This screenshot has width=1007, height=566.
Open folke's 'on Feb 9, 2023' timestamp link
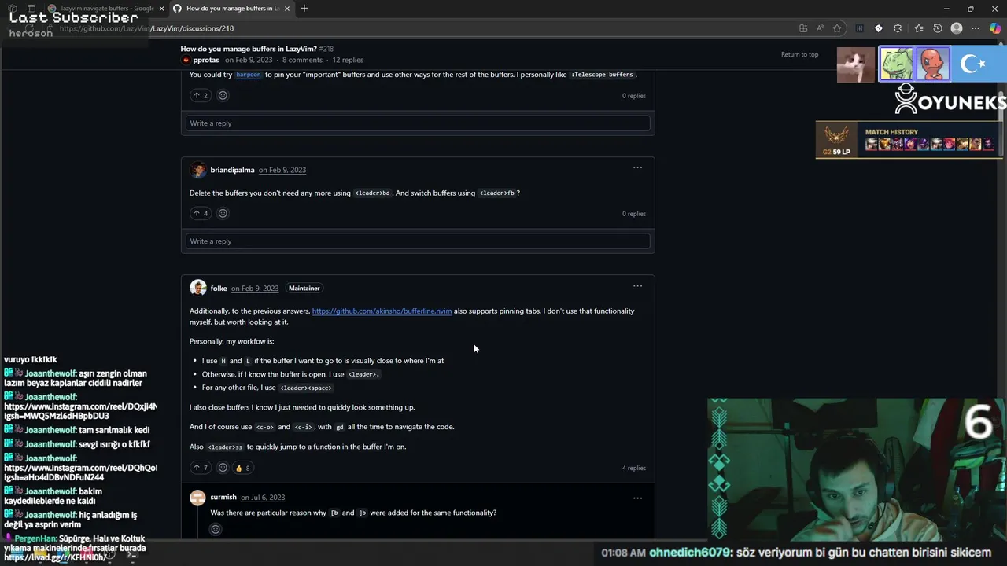click(x=255, y=289)
